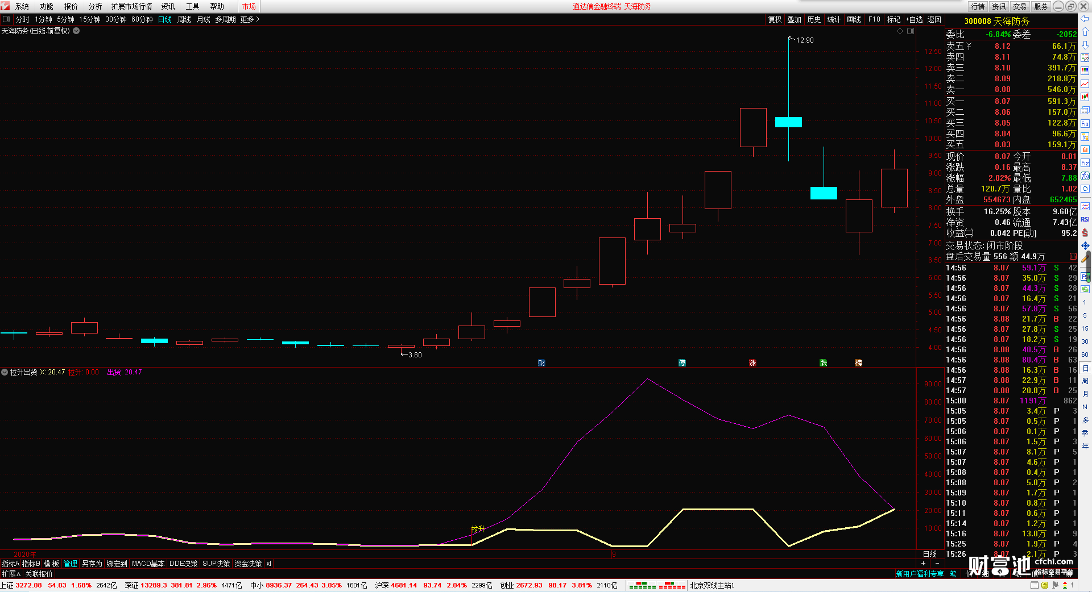The height and width of the screenshot is (592, 1092).
Task: Click the wavy lines indicator icon
Action: (x=1085, y=206)
